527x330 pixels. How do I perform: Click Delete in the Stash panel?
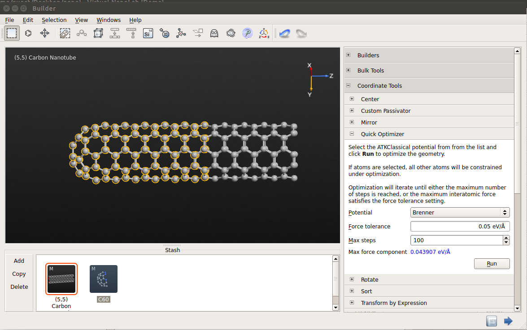tap(19, 287)
